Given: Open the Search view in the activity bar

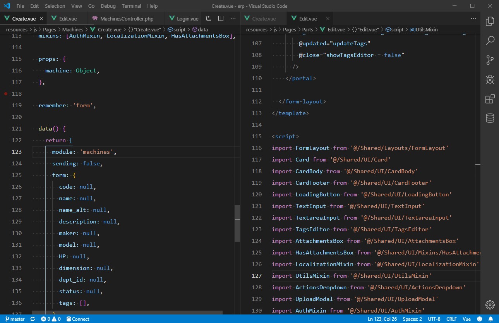Looking at the screenshot, I should 490,41.
